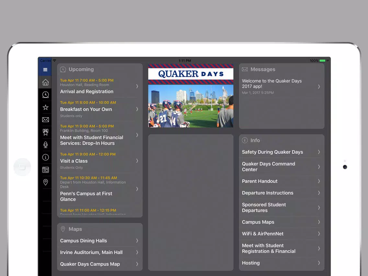Viewport: 368px width, 276px height.
Task: Open WiFi & AirPennNet item
Action: click(282, 234)
